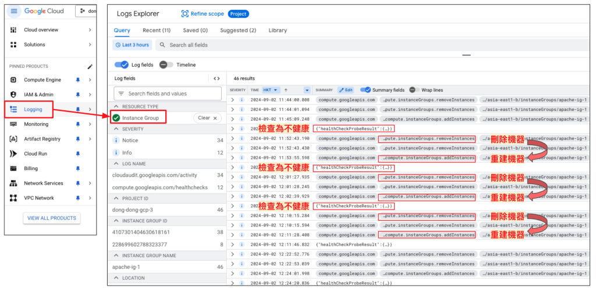Collapse the INSTANCE GROUP ID section
Image resolution: width=596 pixels, height=292 pixels.
(116, 221)
